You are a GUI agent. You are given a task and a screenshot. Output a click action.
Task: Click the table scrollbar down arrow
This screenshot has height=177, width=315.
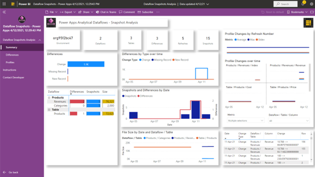311,160
